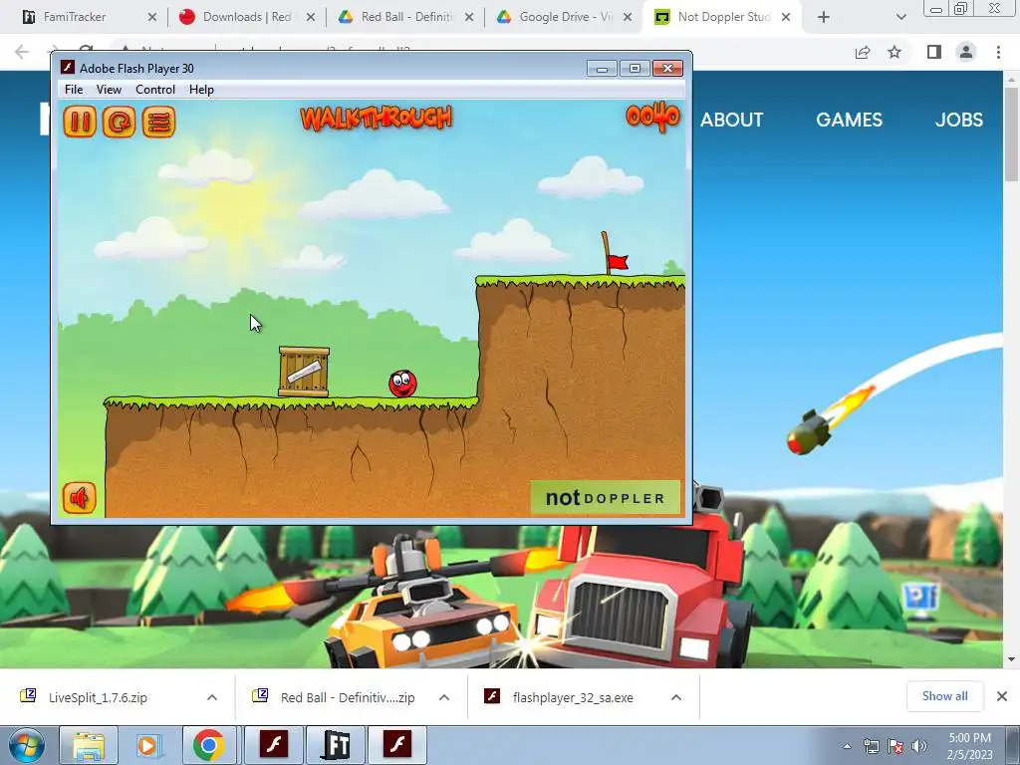Open the clock showing 5:00 PM

[x=969, y=746]
